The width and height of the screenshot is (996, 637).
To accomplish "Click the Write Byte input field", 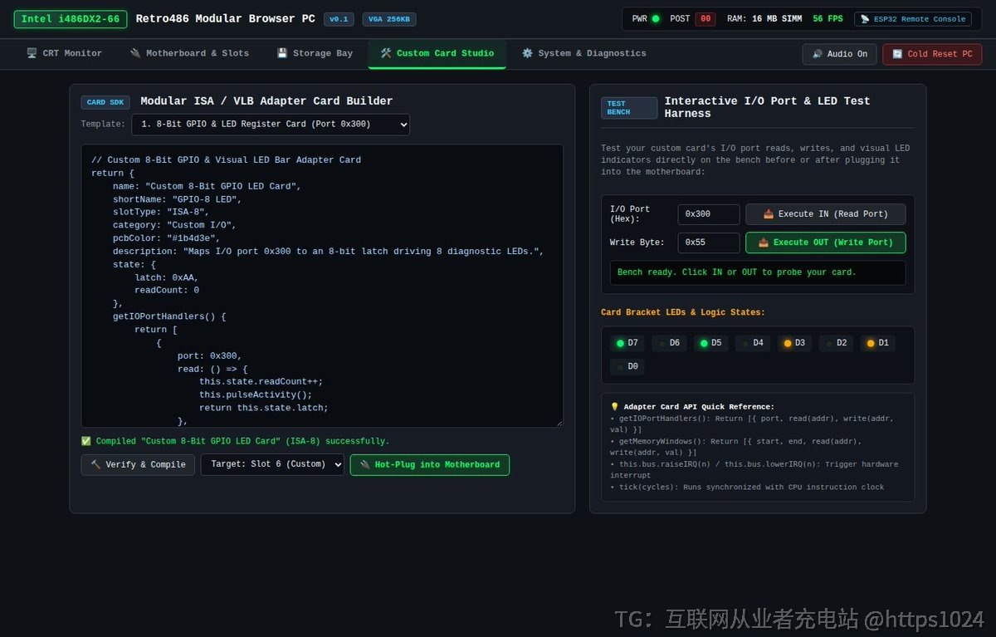I will point(709,243).
